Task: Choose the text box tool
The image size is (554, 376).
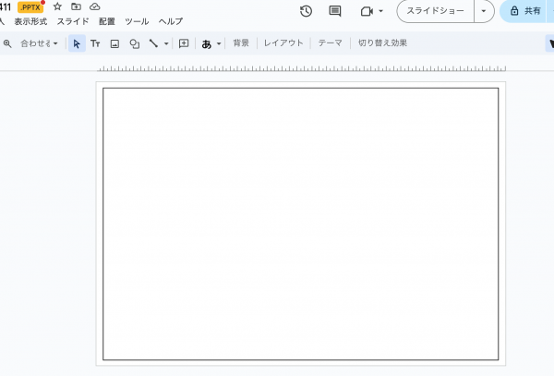Action: (x=95, y=43)
